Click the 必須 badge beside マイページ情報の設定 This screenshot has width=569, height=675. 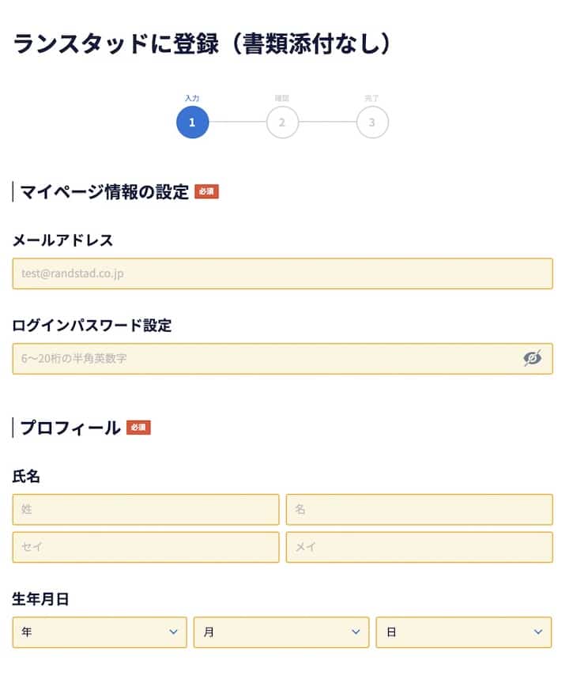pyautogui.click(x=206, y=191)
